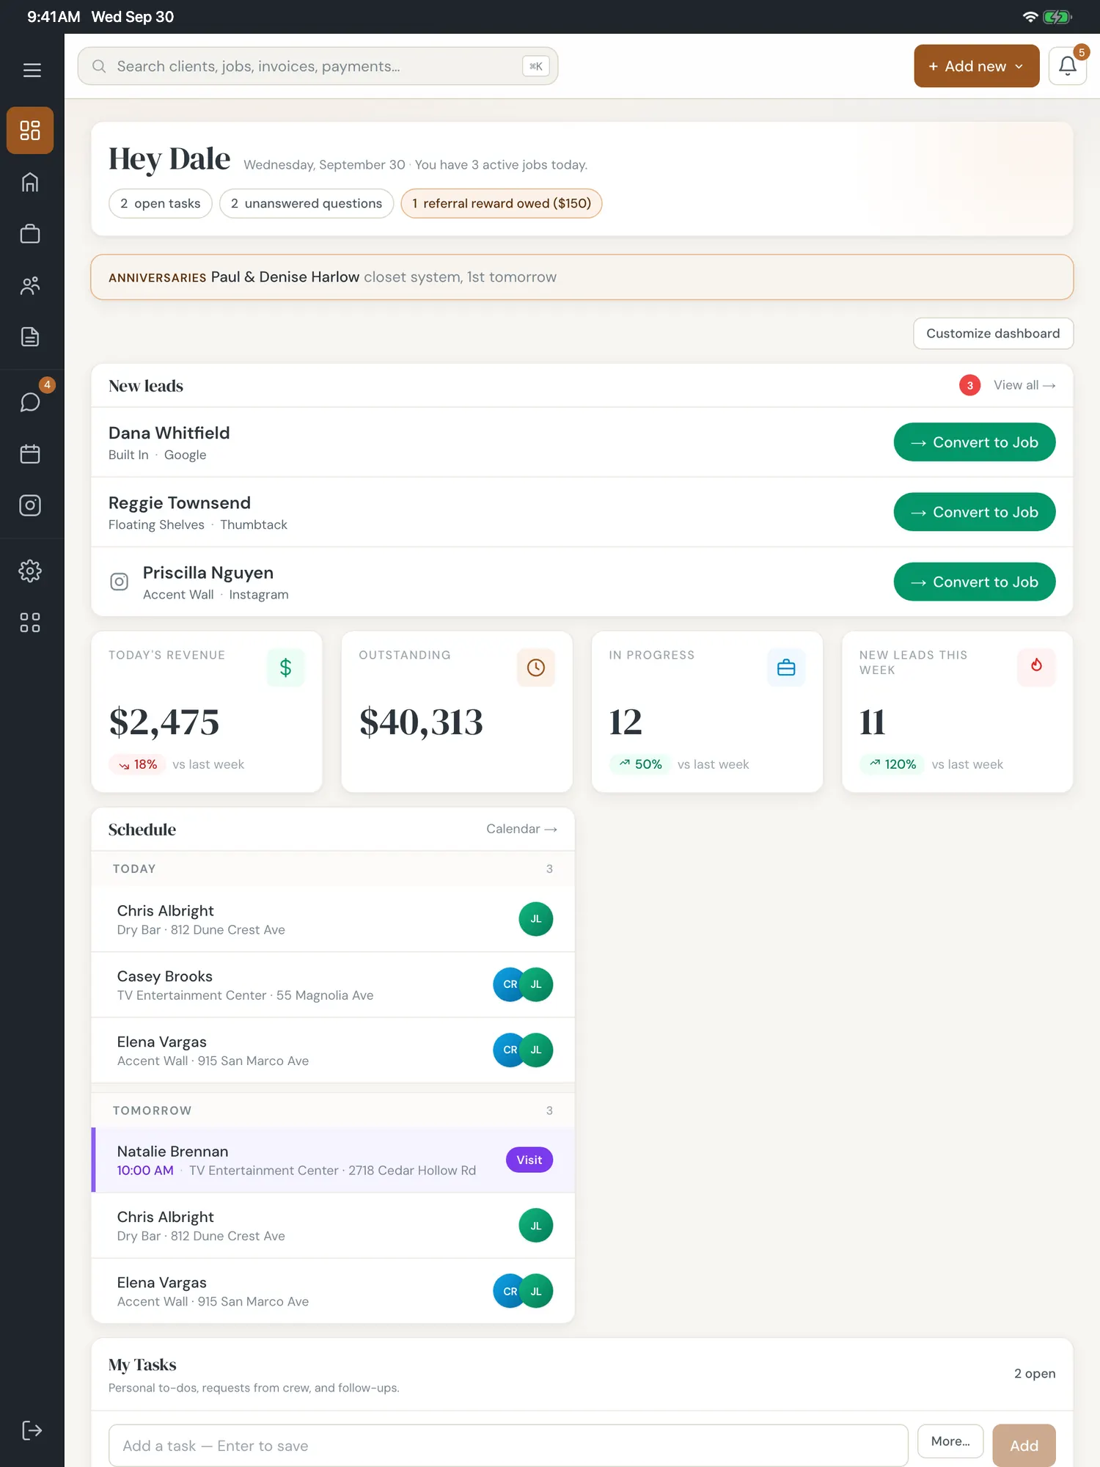The image size is (1100, 1467).
Task: Select the dashboard grid icon in sidebar
Action: click(30, 131)
